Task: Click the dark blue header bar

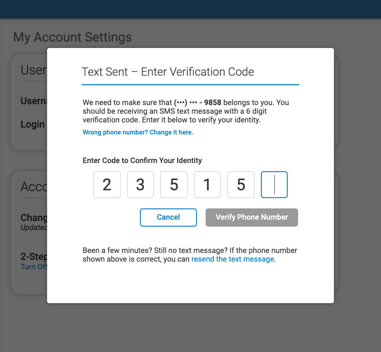Action: (190, 9)
